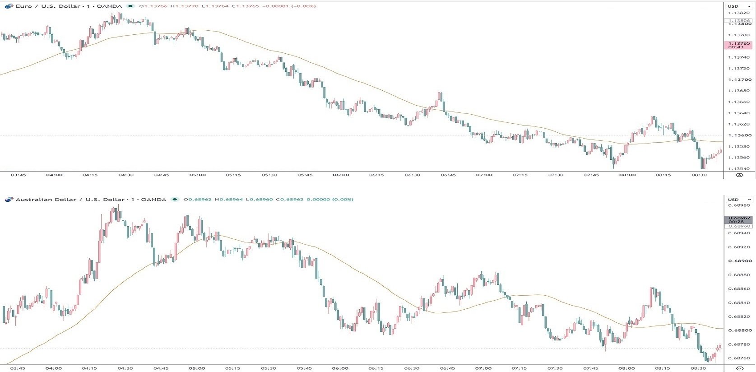Click the close value C1.13765 in the Euro legend
The height and width of the screenshot is (372, 756).
click(x=245, y=6)
